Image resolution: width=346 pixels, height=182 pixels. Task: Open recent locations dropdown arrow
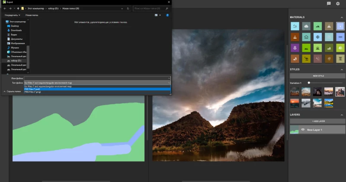coord(14,8)
